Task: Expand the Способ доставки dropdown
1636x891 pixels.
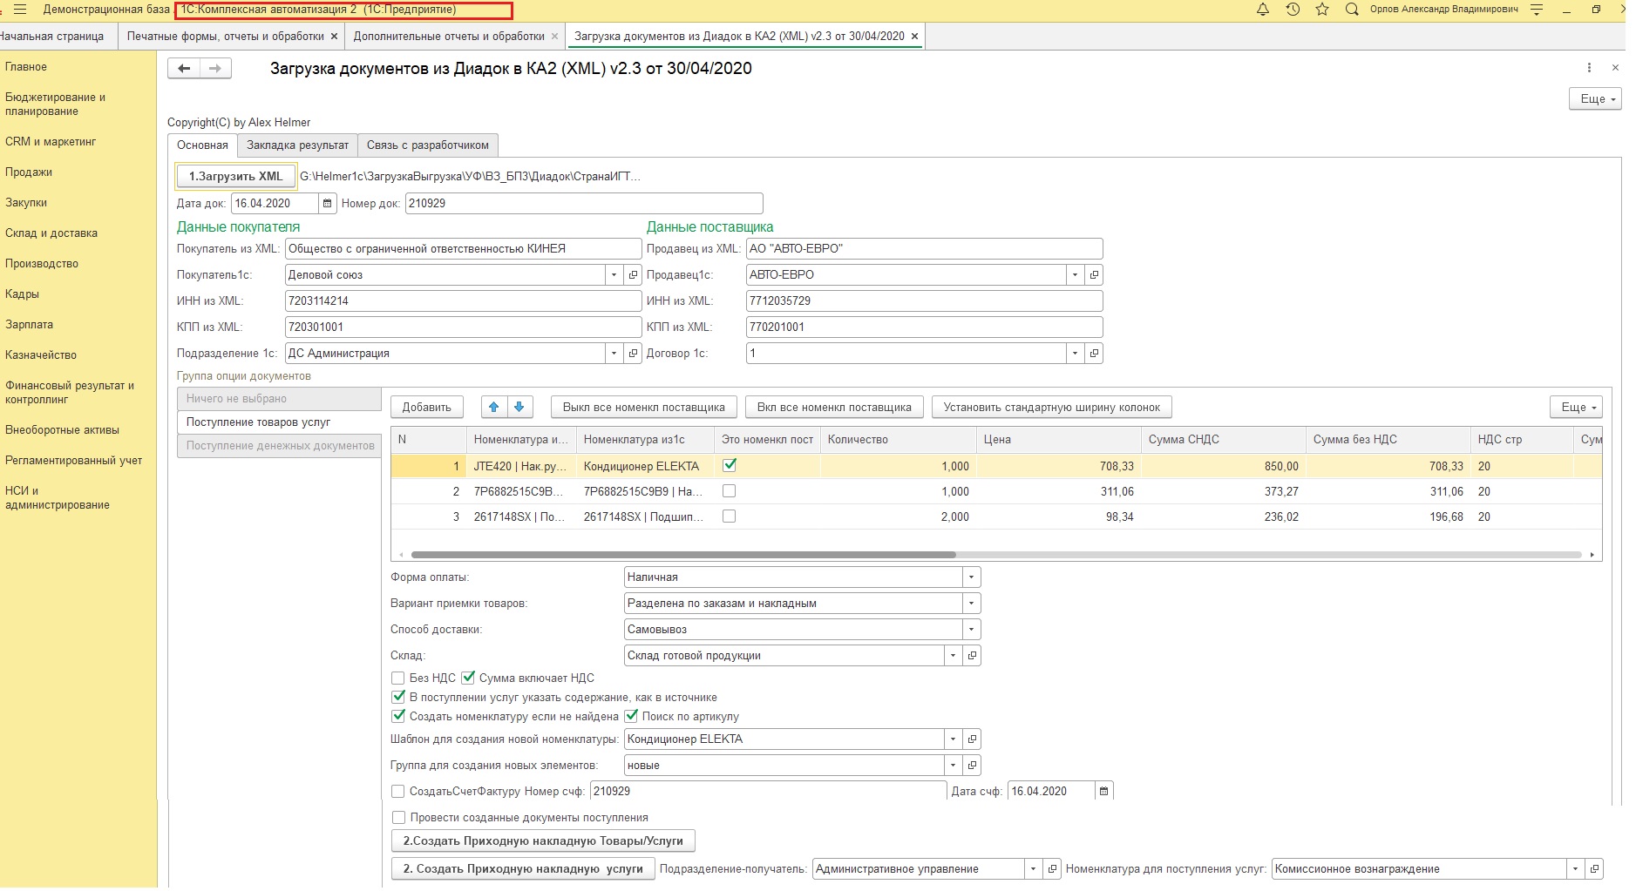Action: [971, 630]
